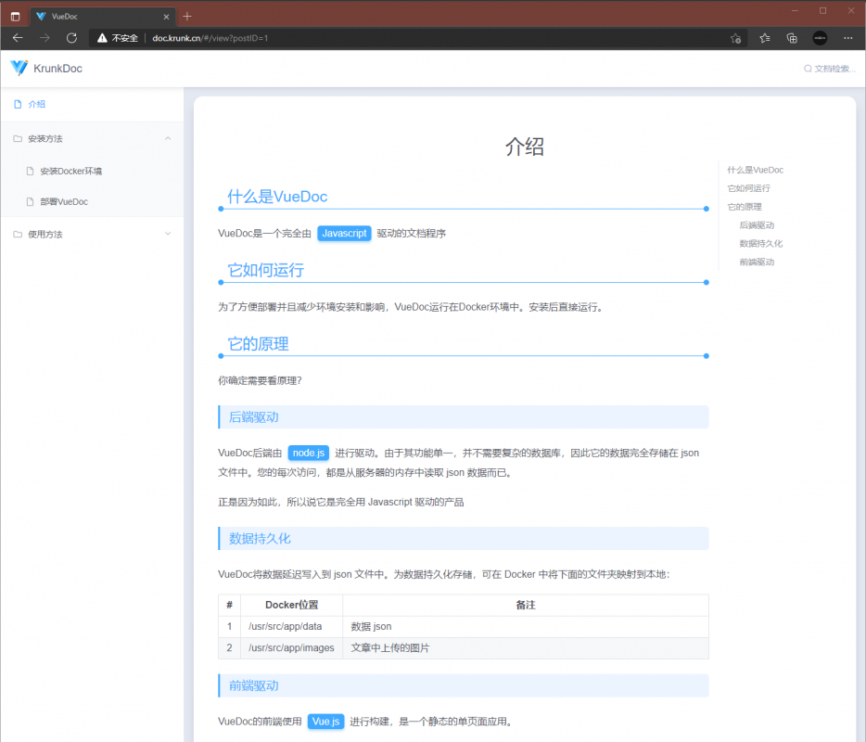Viewport: 866px width, 742px height.
Task: Jump to 数据持久化 in page outline
Action: coord(760,243)
